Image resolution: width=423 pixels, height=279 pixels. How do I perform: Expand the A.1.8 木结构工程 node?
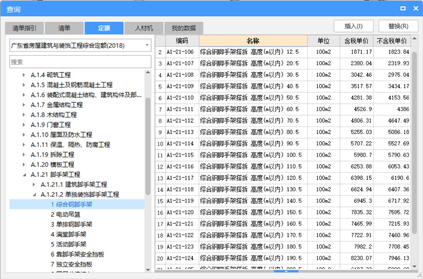(24, 115)
